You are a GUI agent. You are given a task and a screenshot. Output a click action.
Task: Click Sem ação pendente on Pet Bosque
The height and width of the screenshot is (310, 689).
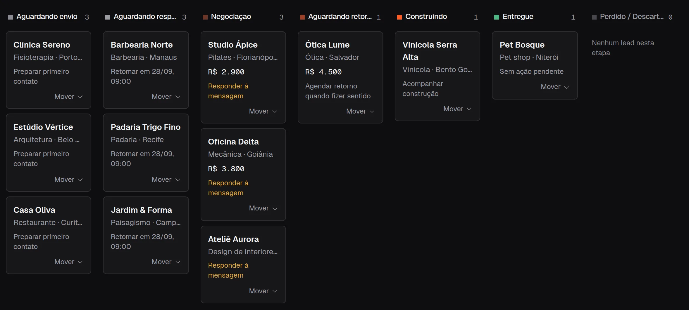pyautogui.click(x=531, y=72)
